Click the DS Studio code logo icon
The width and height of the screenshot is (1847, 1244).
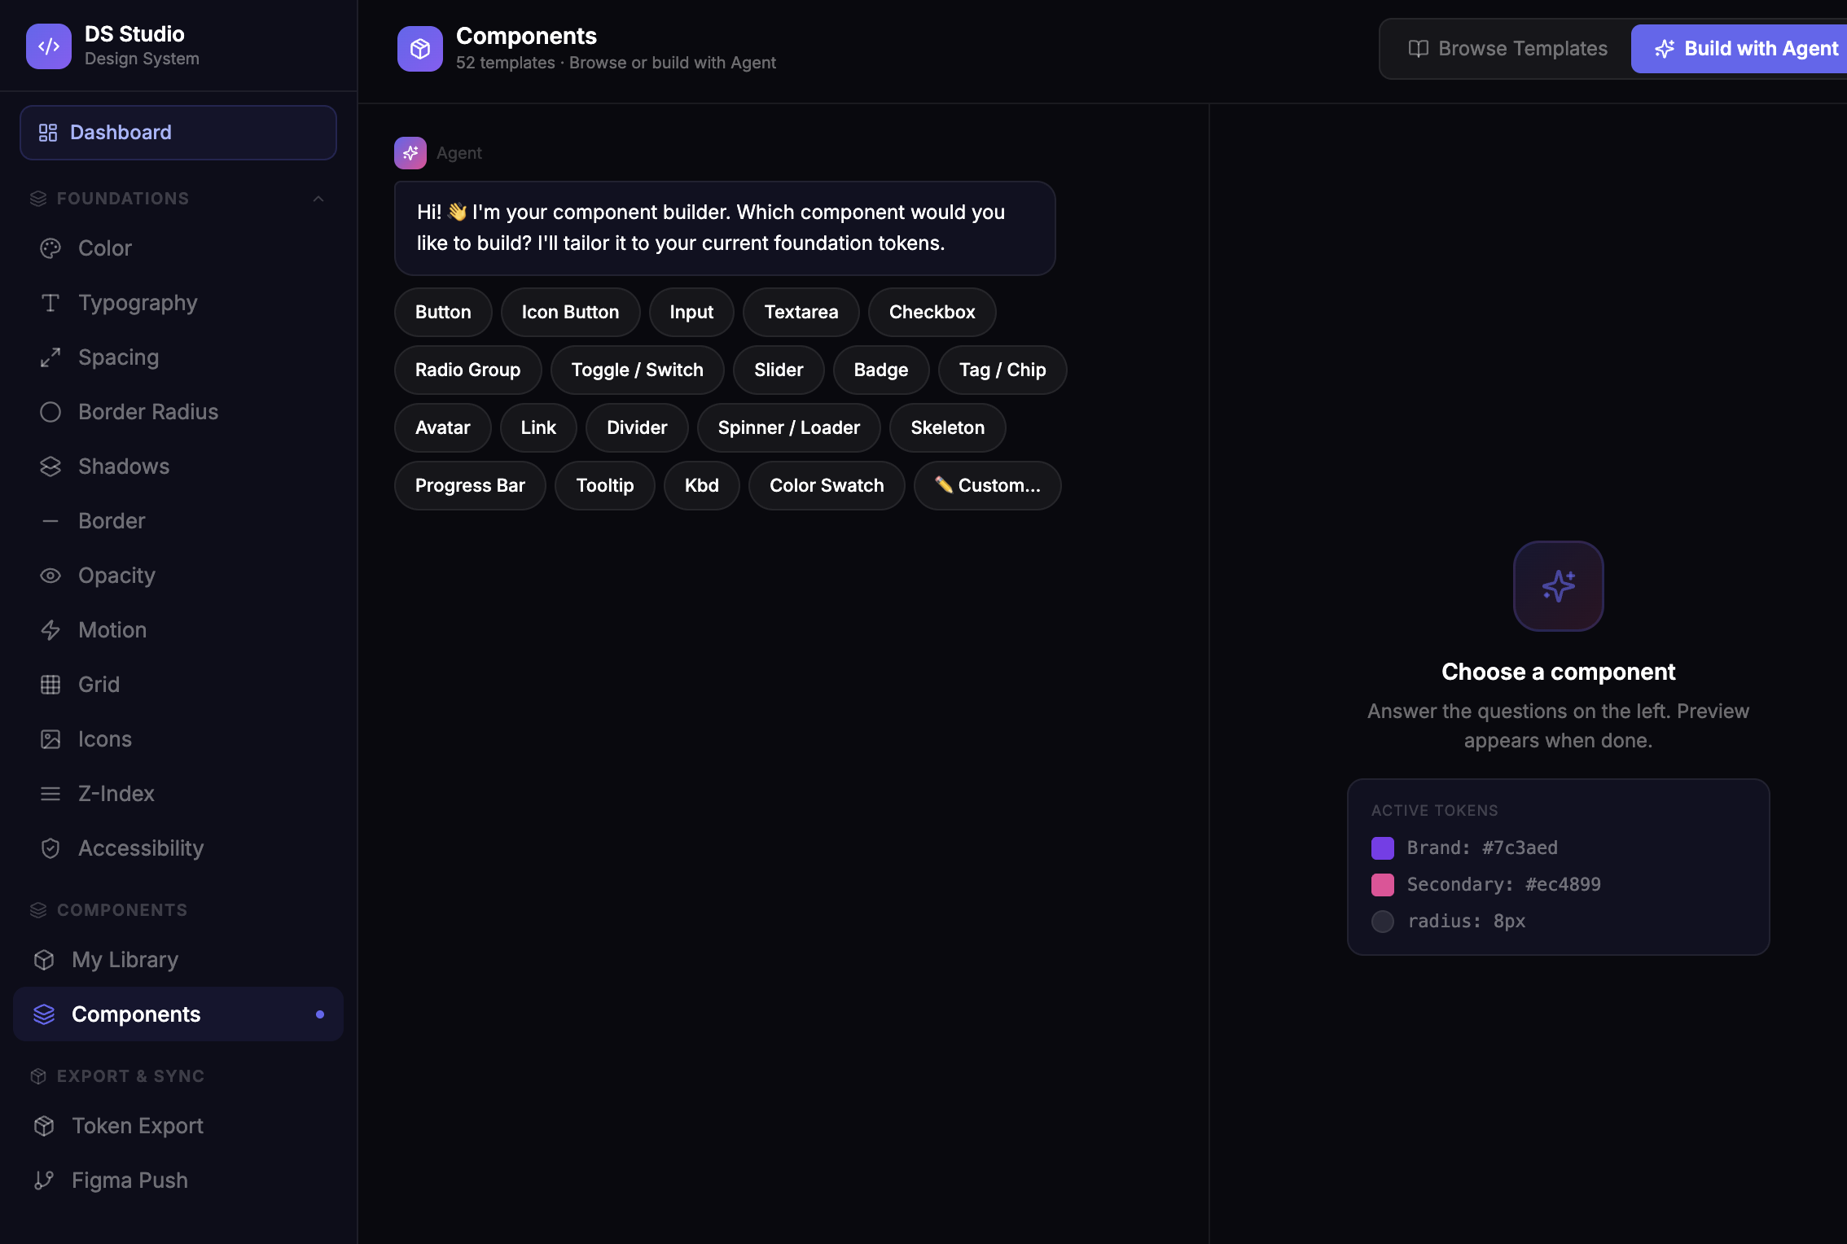pyautogui.click(x=48, y=46)
